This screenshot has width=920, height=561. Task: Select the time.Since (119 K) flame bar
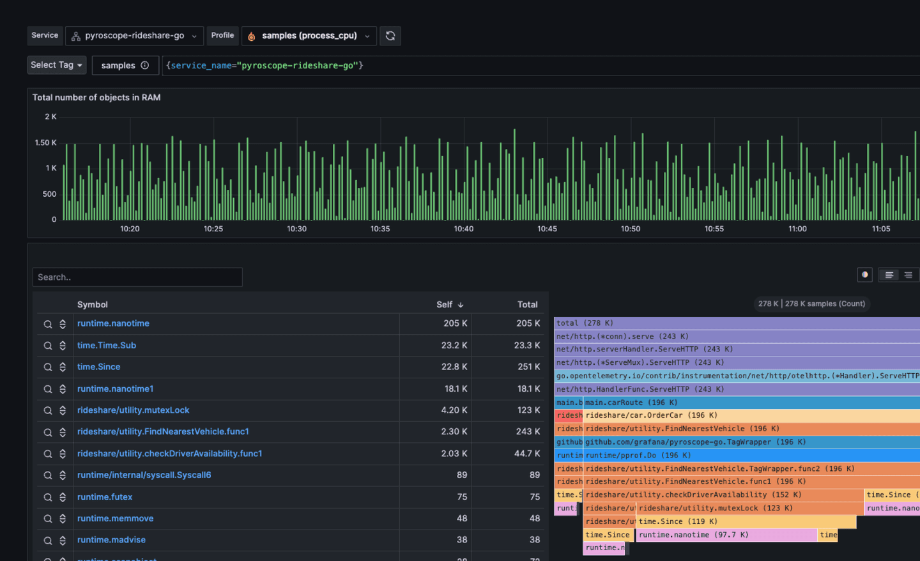pyautogui.click(x=746, y=521)
